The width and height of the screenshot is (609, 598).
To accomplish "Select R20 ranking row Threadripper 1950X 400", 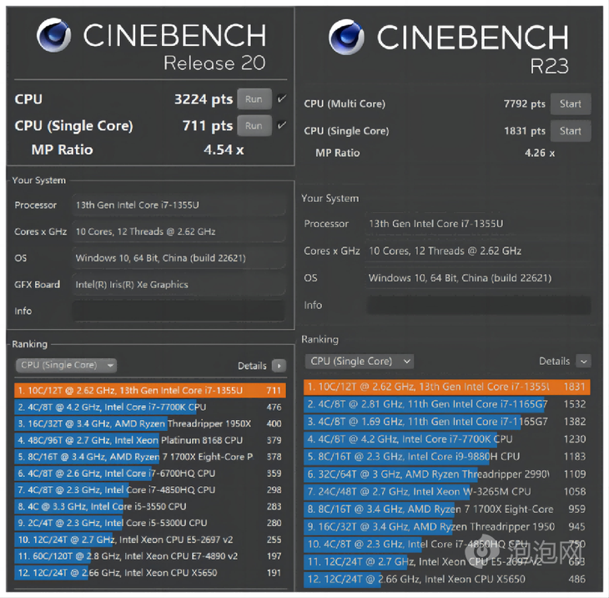I will [150, 423].
